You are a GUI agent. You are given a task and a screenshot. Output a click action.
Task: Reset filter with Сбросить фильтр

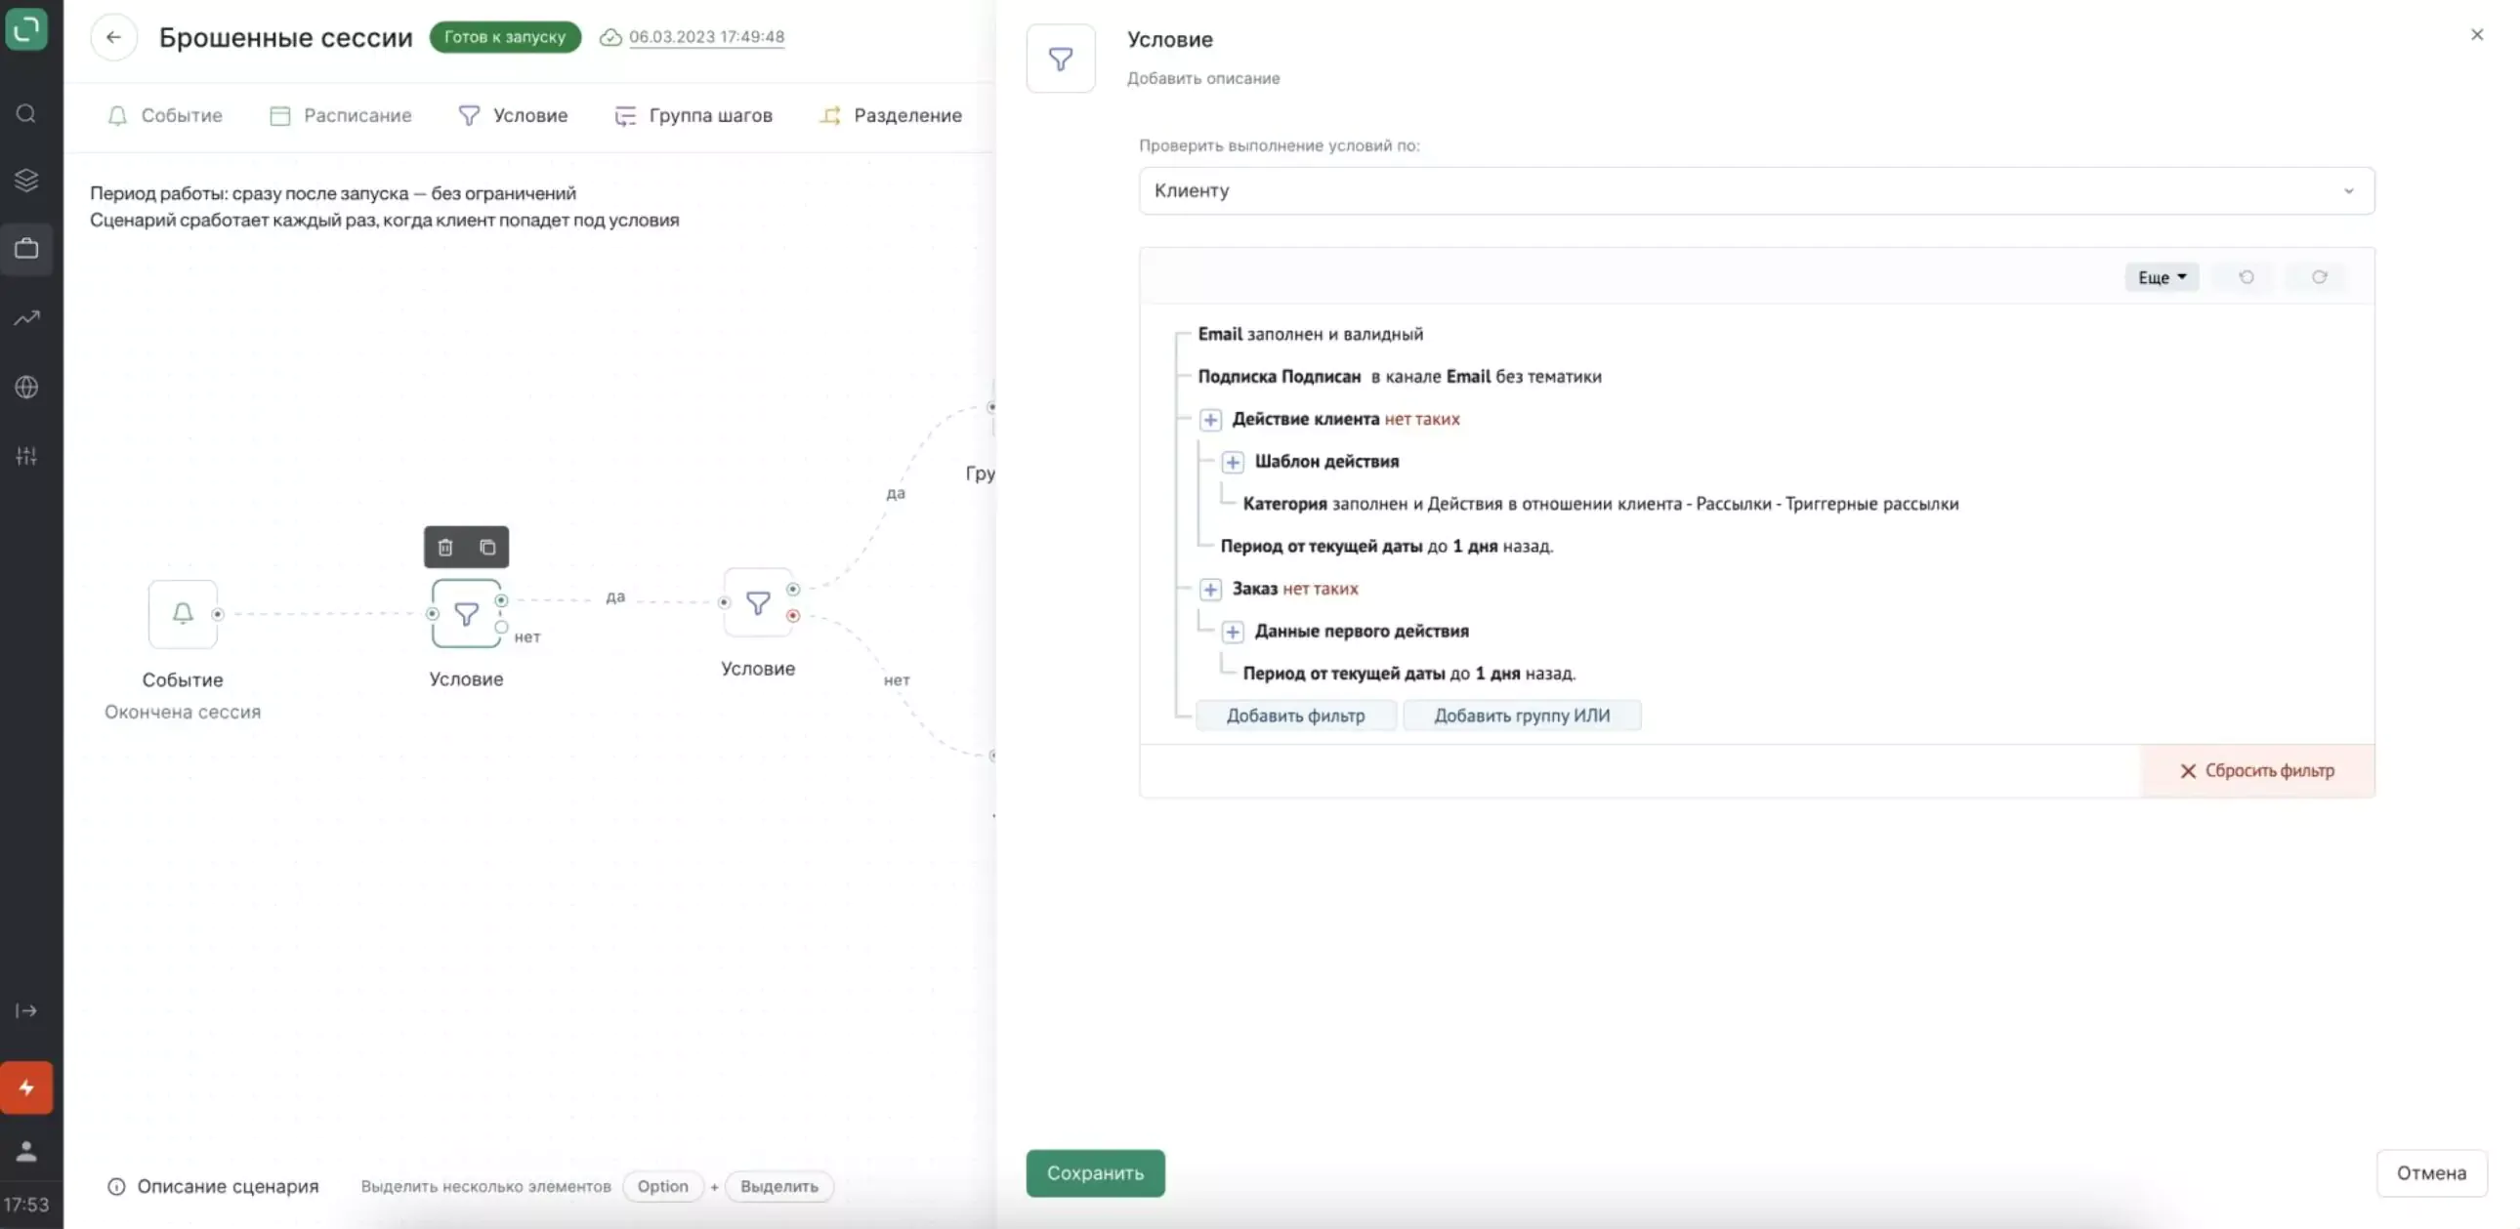[x=2257, y=771]
